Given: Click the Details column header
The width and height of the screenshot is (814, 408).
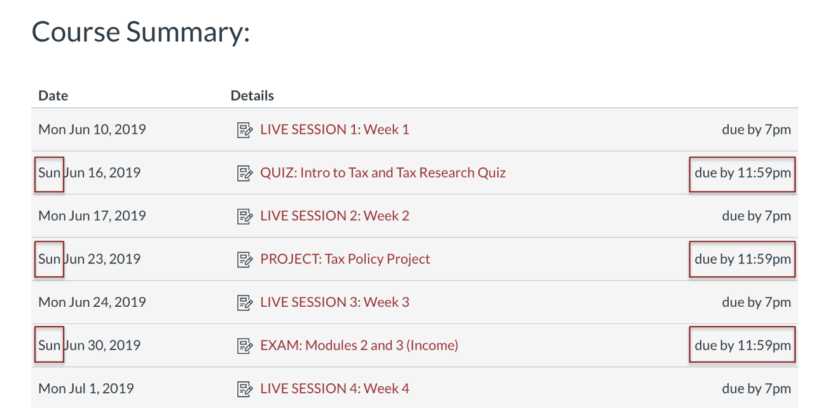Looking at the screenshot, I should (252, 95).
